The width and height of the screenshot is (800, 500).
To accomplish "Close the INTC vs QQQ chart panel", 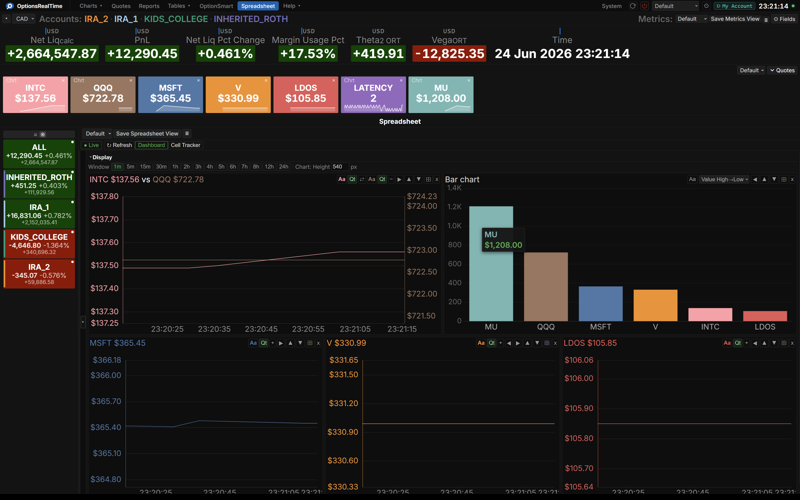I will click(x=437, y=179).
